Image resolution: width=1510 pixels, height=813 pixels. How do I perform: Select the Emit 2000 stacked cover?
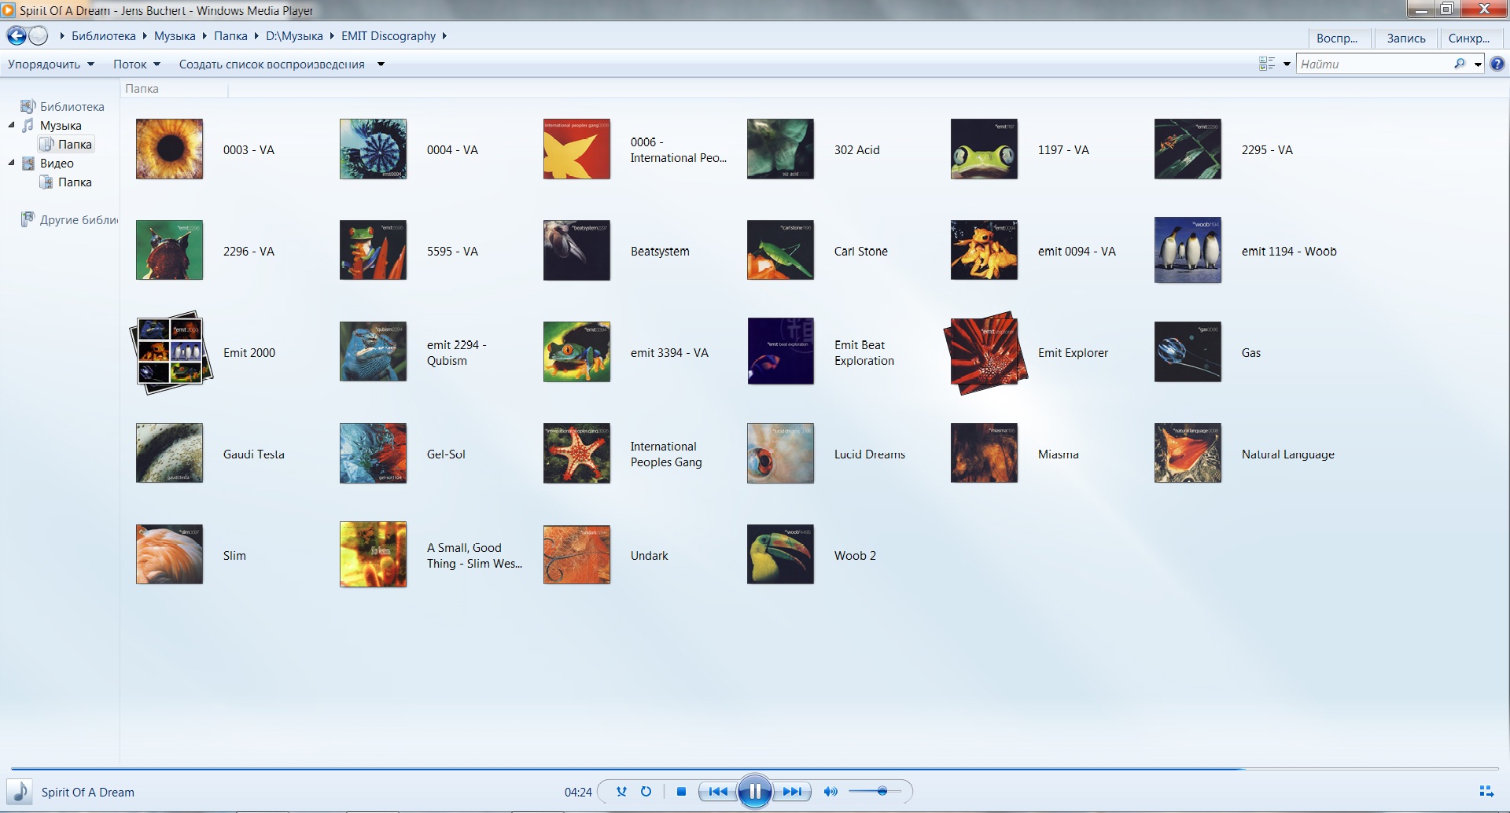(x=171, y=352)
